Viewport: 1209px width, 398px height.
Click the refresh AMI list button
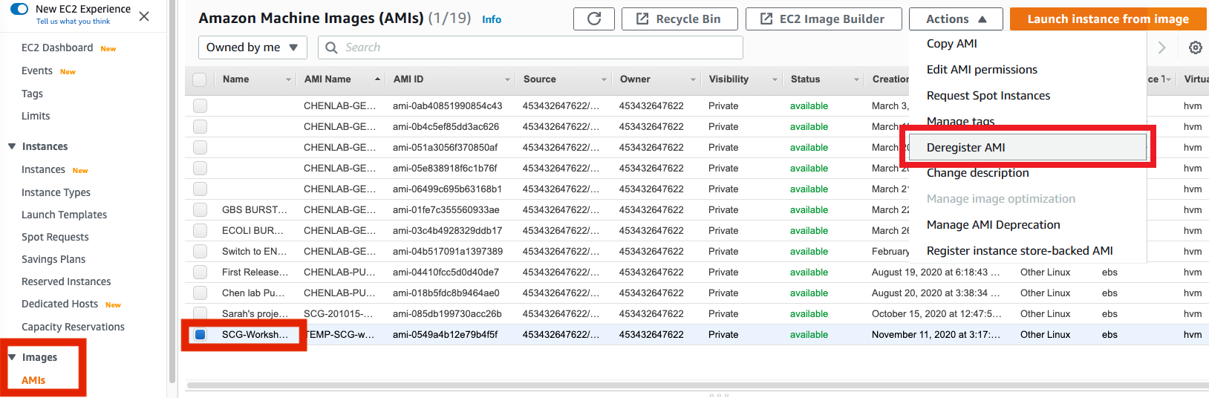point(594,19)
